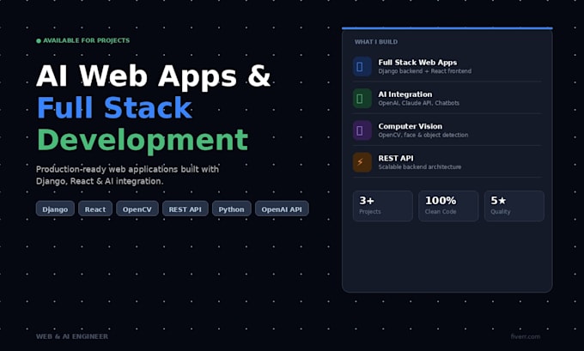Click 'Scalable backend architecture' text
Viewport: 584px width, 351px height.
click(420, 167)
